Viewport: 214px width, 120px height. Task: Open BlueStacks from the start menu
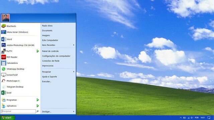click(x=4, y=26)
